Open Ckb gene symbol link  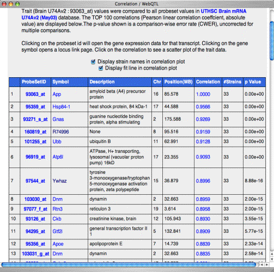(x=57, y=219)
